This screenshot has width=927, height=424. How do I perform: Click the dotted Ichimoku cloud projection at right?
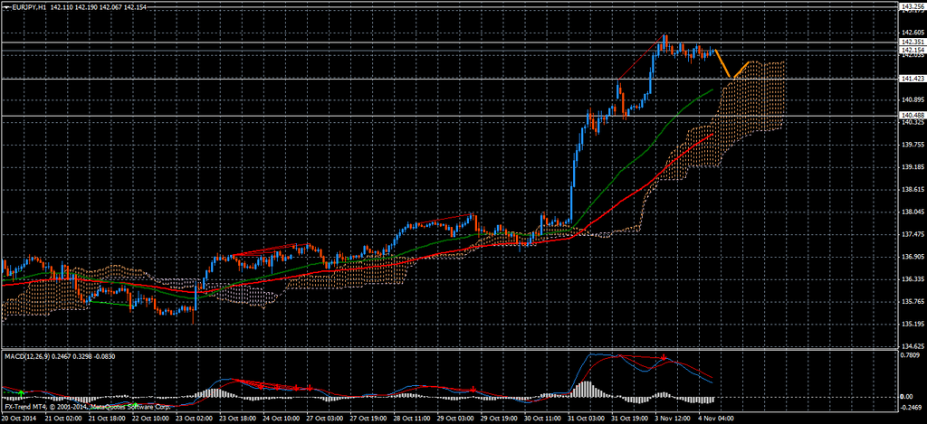click(x=760, y=99)
